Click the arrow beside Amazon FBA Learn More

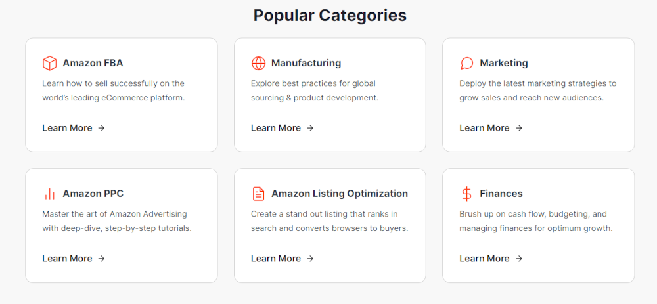(x=101, y=128)
